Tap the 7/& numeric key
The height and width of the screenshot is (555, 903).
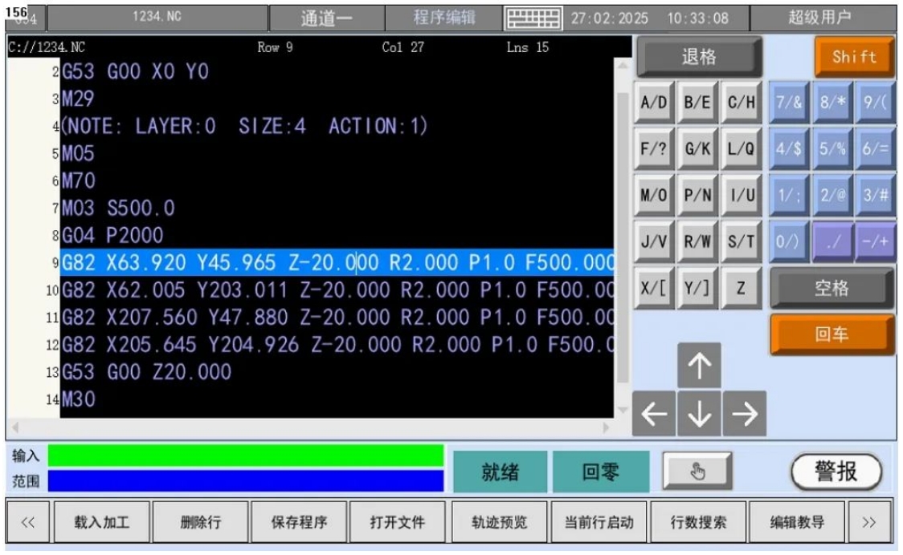click(x=789, y=103)
